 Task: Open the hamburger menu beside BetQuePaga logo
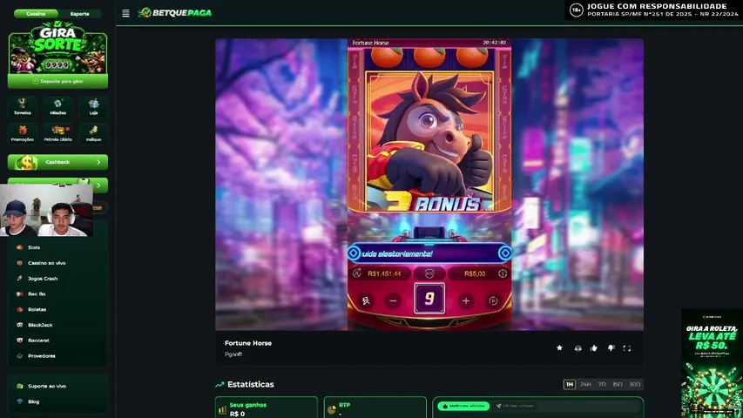coord(125,13)
